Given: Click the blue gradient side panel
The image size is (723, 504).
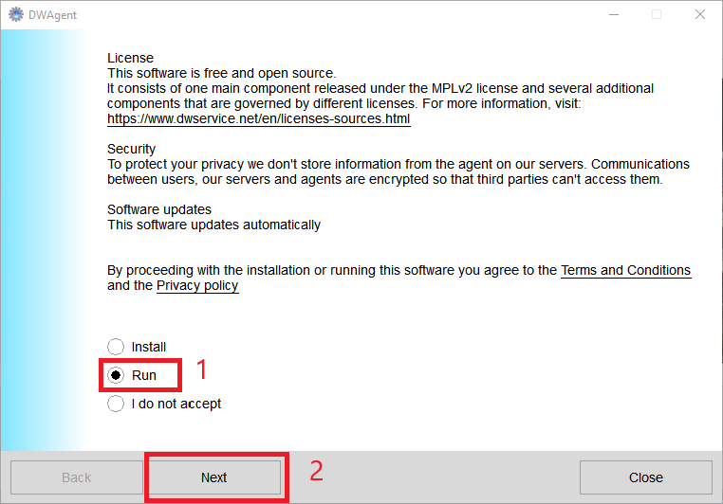Looking at the screenshot, I should coord(42,237).
